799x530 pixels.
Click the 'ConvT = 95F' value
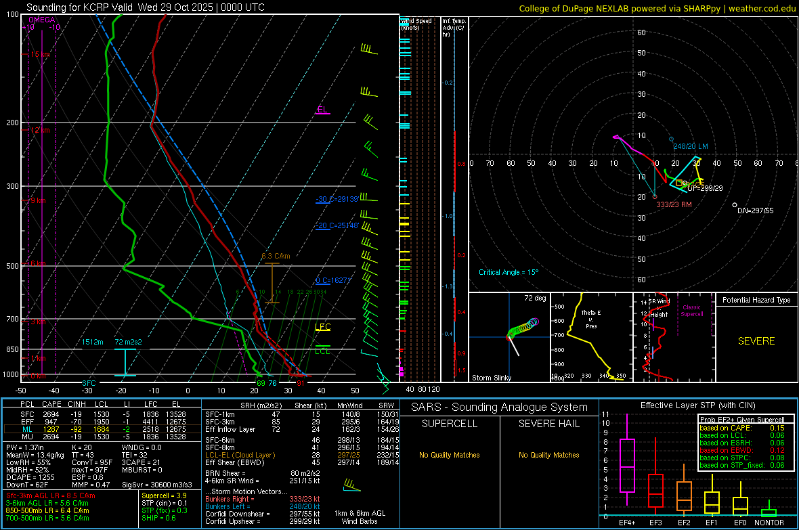point(92,462)
